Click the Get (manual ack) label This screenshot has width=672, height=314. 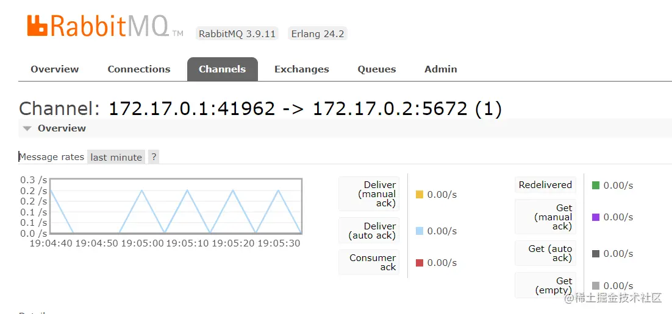pyautogui.click(x=545, y=217)
